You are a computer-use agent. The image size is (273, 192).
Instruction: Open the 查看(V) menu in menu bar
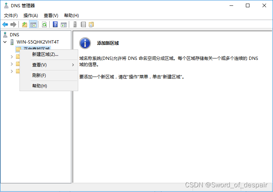[x=51, y=16]
